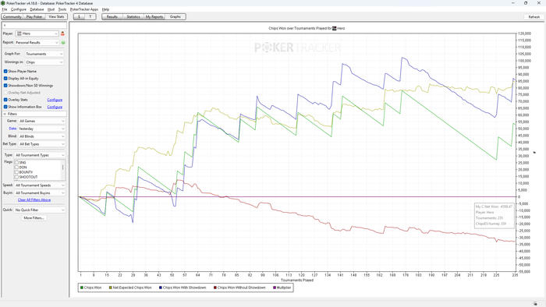Toggle Display All-in Equity checkbox

click(x=5, y=78)
